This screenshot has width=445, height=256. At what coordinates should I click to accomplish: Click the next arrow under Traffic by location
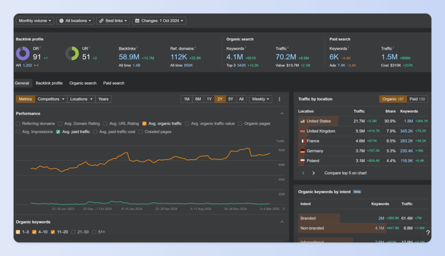(x=314, y=173)
